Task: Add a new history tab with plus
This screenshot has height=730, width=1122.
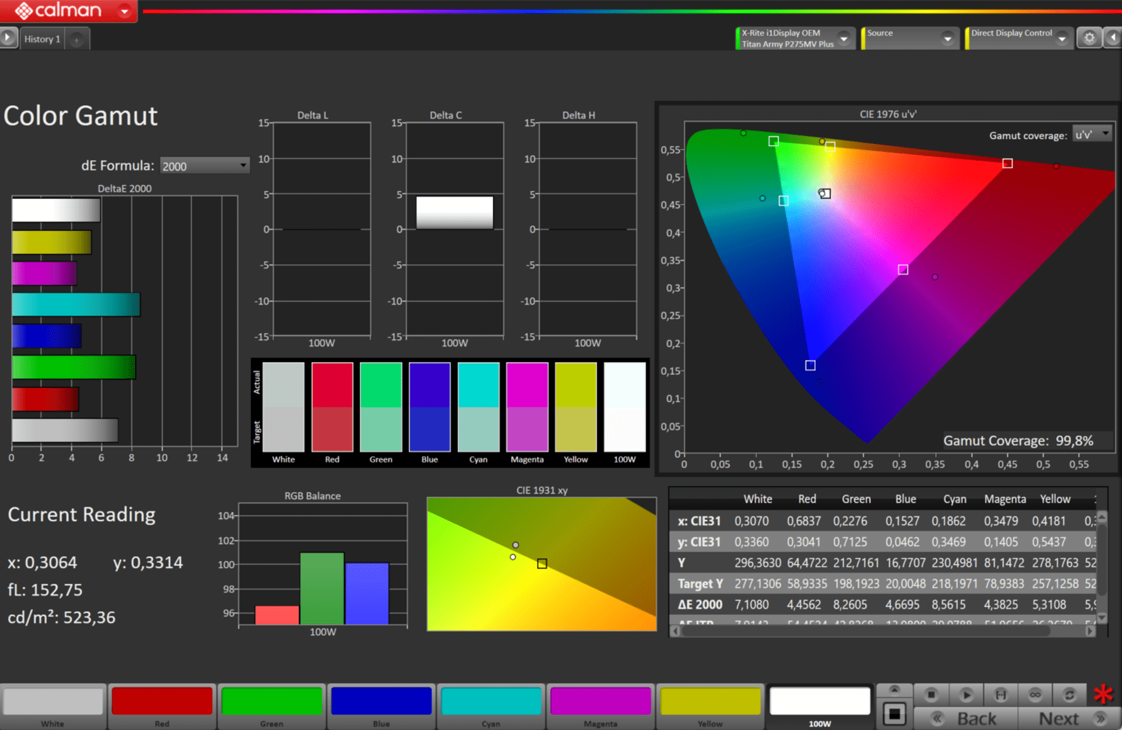Action: pos(76,40)
